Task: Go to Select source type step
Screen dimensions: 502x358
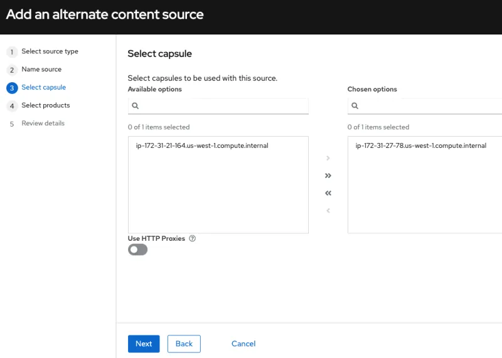Action: coord(50,51)
